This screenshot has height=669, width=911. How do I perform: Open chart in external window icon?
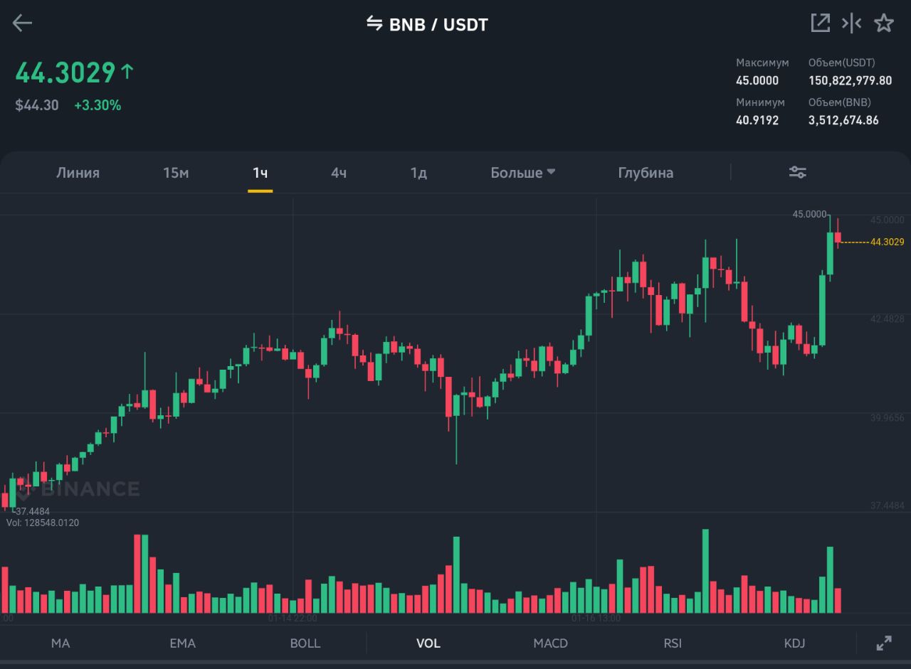pyautogui.click(x=820, y=23)
